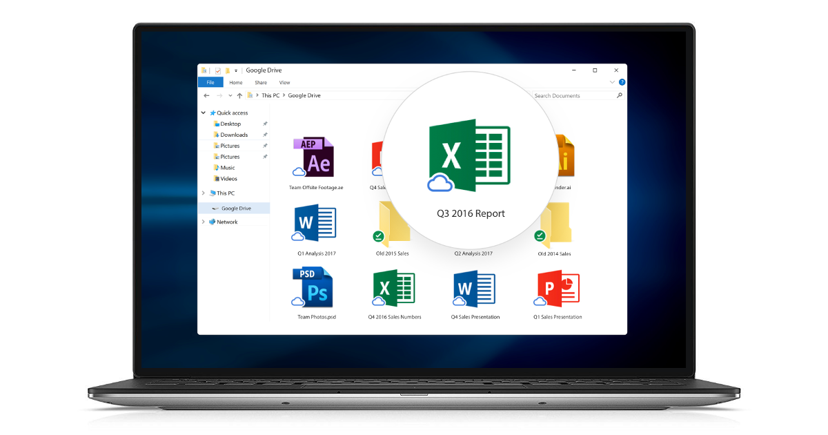Open the breadcrumb chevron before This PC
The image size is (828, 435).
tap(257, 95)
